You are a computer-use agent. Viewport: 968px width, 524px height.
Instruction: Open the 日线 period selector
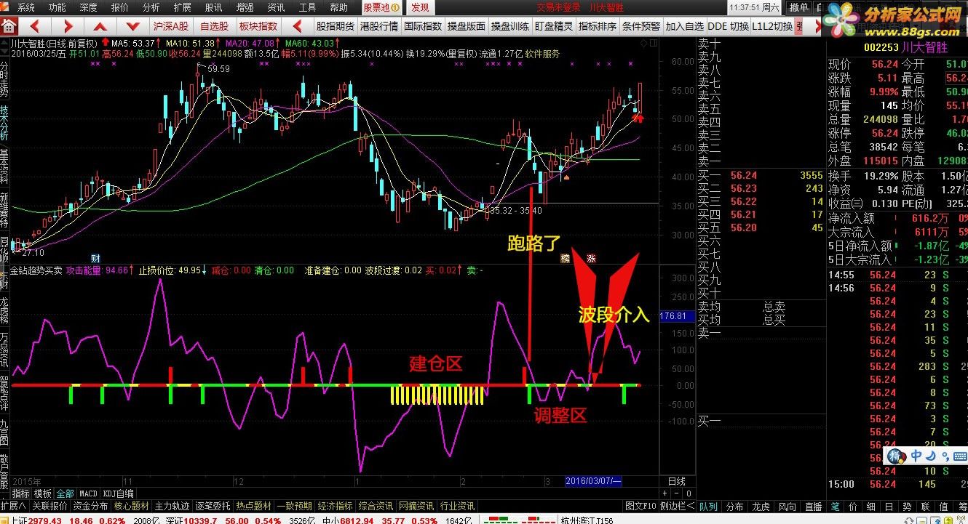(x=677, y=481)
